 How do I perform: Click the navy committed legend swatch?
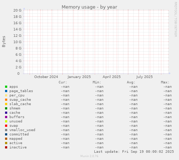pos(6,134)
